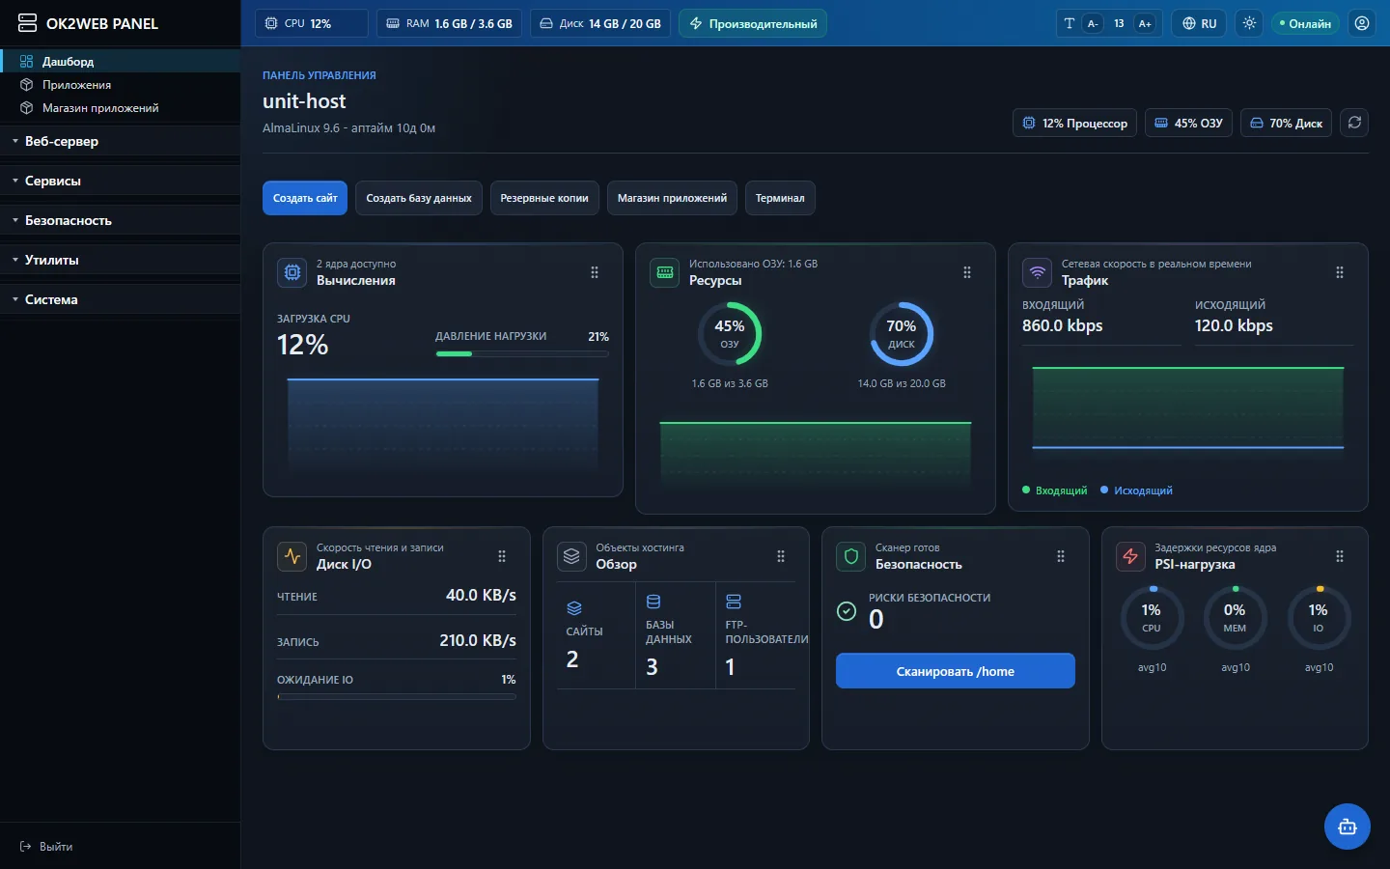Open the Терминал quick action

pyautogui.click(x=780, y=198)
